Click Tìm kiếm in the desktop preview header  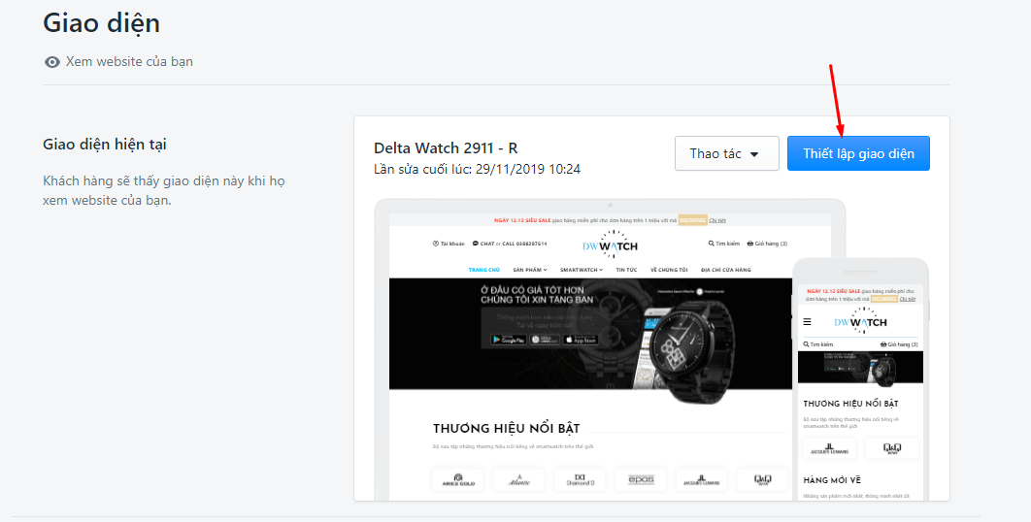(724, 244)
